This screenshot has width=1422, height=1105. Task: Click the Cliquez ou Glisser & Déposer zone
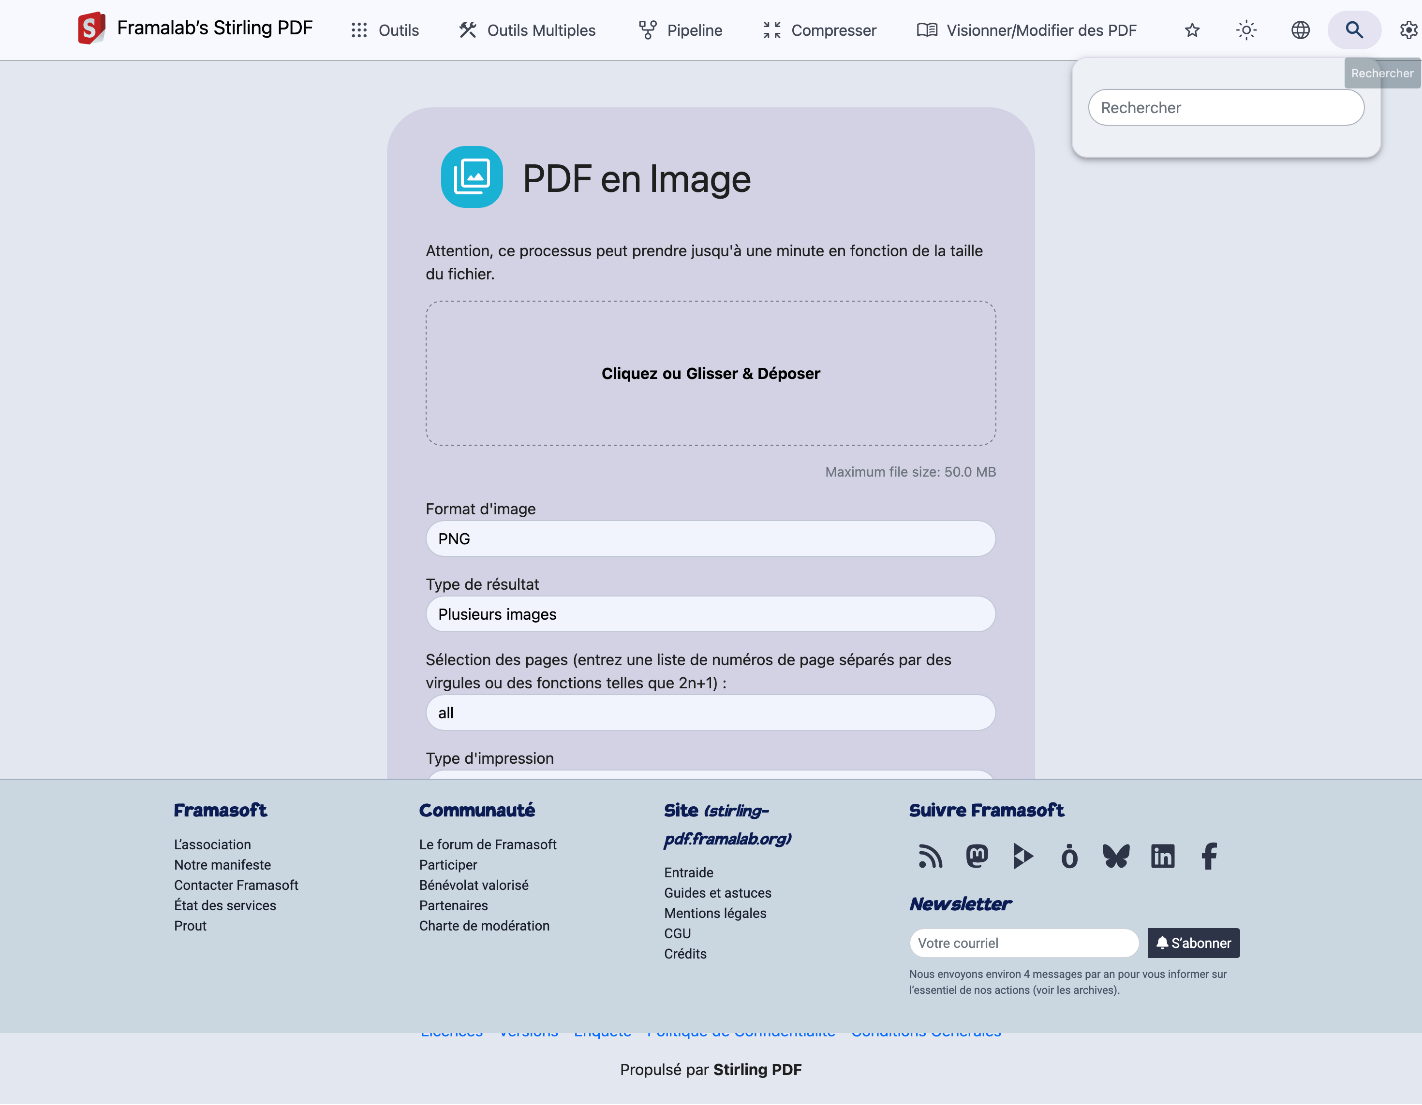click(x=711, y=373)
